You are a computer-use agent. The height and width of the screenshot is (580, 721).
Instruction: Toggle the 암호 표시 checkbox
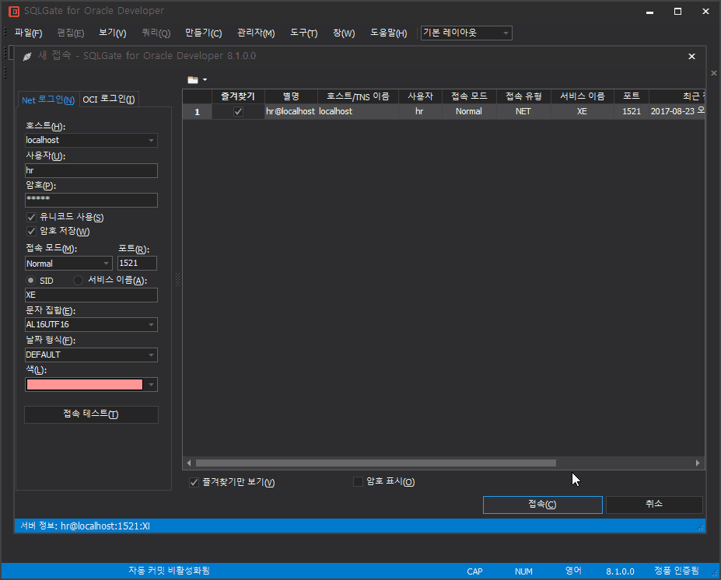(x=358, y=481)
